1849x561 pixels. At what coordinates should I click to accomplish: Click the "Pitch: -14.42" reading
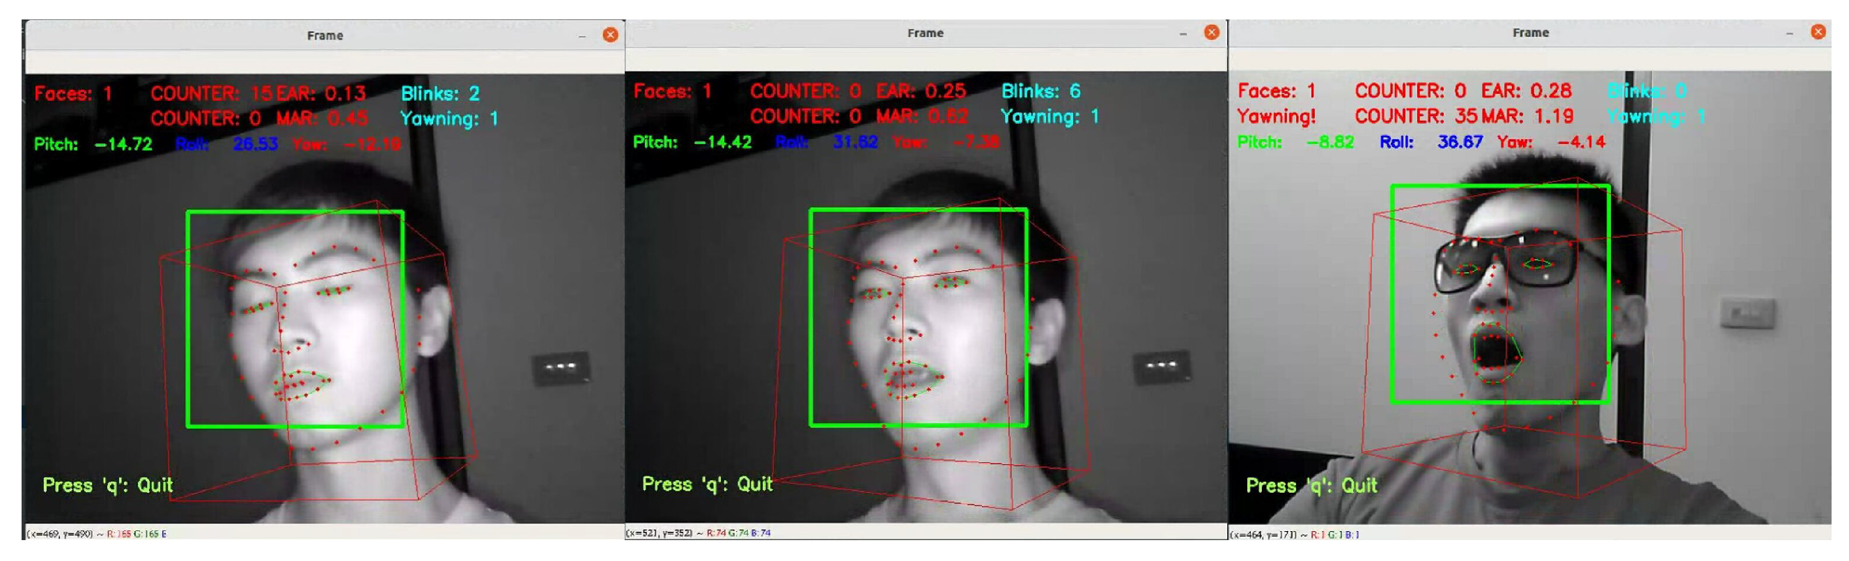tap(692, 142)
